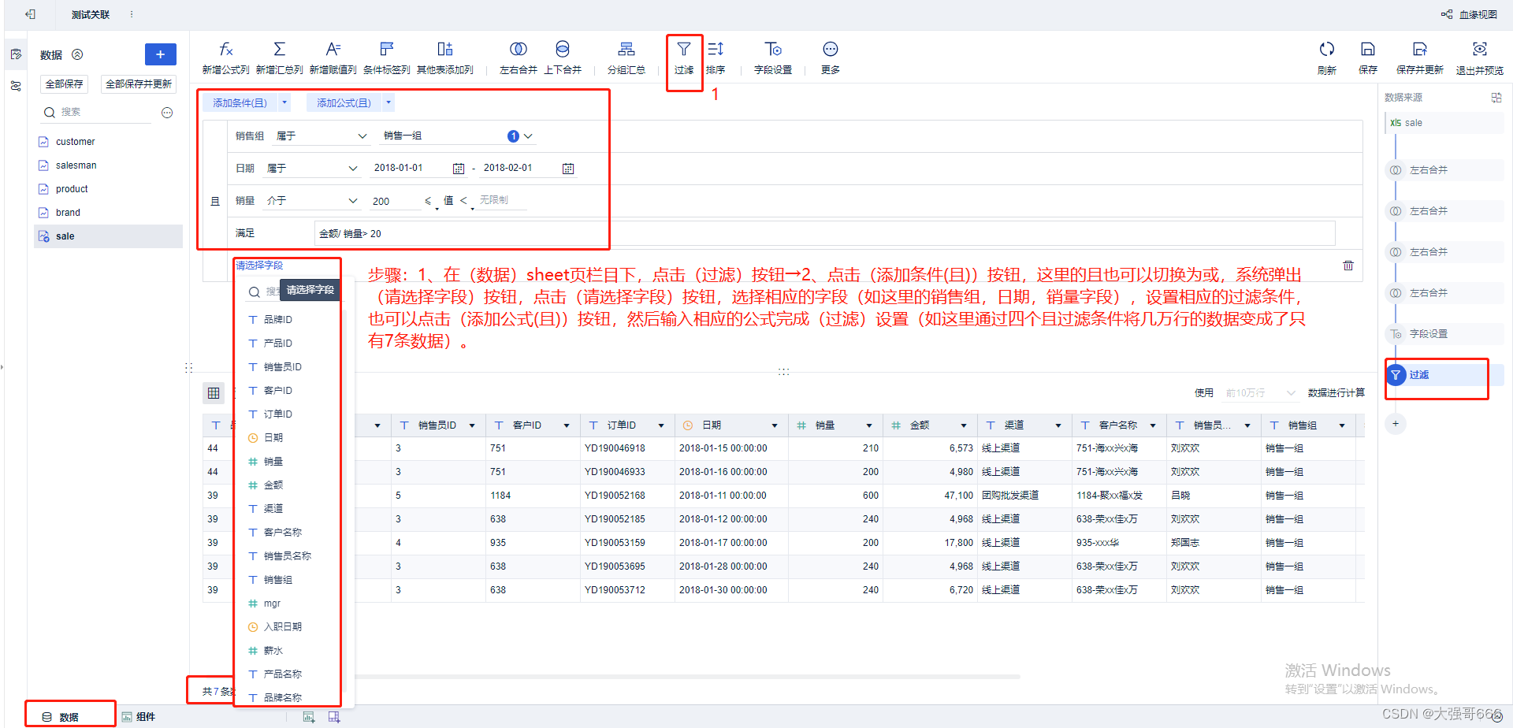Click the 上下合并 toolbar icon
Viewport: 1513px width, 728px height.
coord(562,50)
